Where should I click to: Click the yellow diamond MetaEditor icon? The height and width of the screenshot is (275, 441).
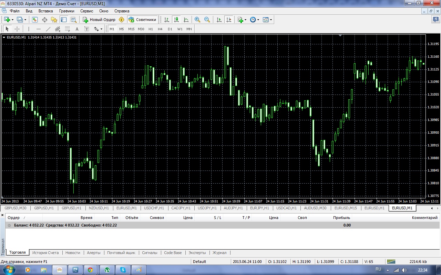point(121,20)
